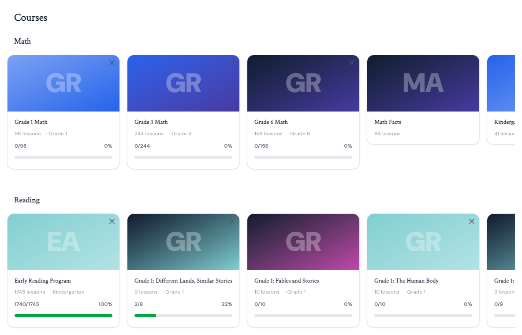Screen dimensions: 522x335
Task: Select the "156 lessons" count
Action: tap(268, 134)
